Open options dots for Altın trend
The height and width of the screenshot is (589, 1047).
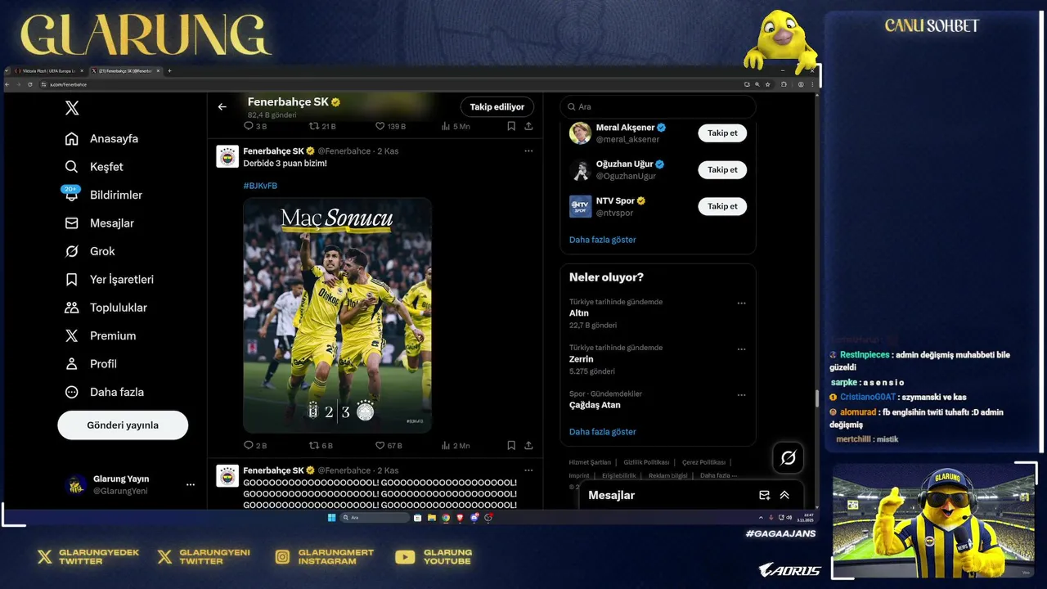[741, 303]
